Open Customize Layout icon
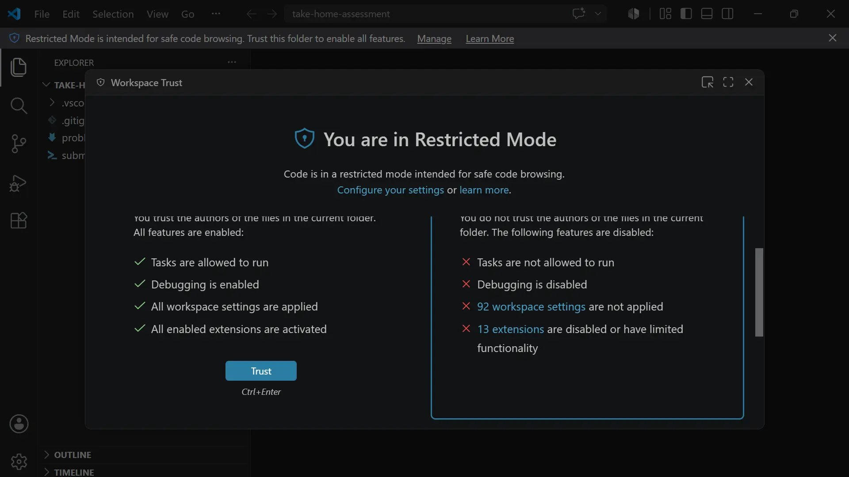 [x=665, y=14]
